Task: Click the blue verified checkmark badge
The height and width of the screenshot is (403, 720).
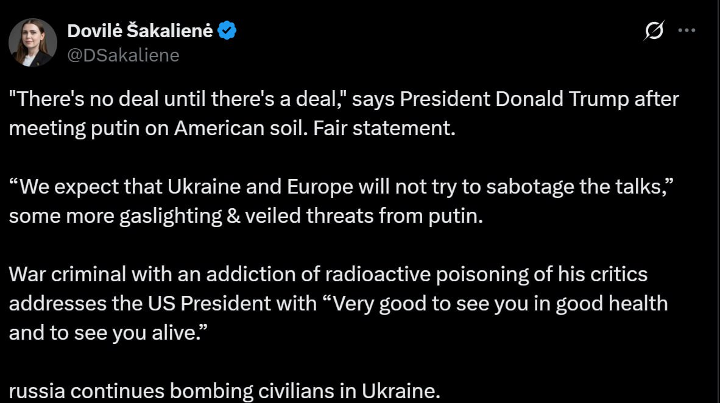Action: pyautogui.click(x=227, y=30)
